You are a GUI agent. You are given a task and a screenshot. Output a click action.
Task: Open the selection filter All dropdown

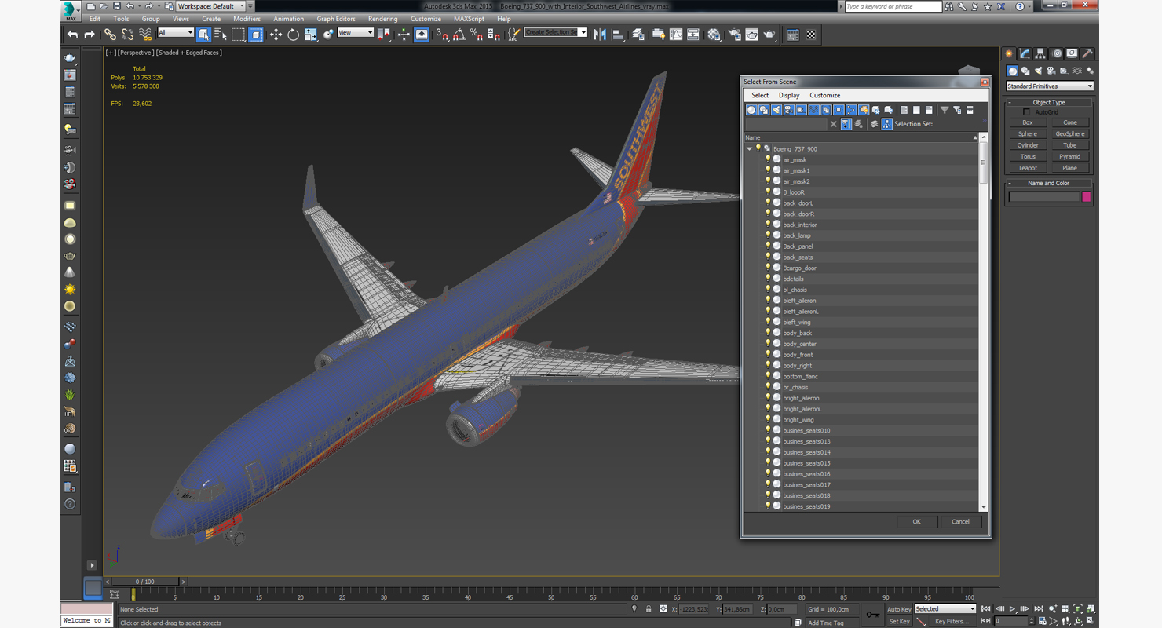(x=176, y=32)
